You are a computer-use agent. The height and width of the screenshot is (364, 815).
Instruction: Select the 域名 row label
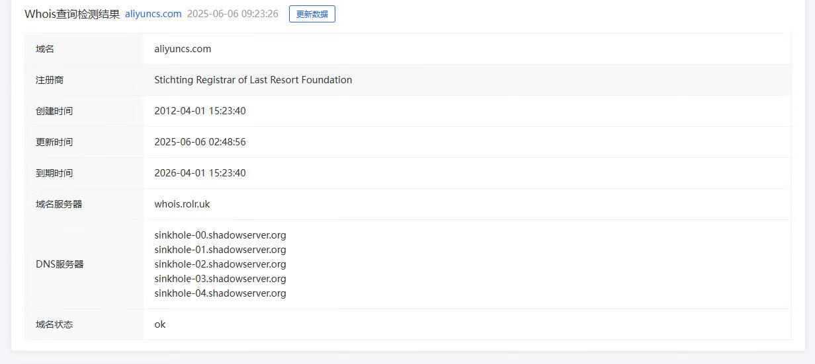45,49
